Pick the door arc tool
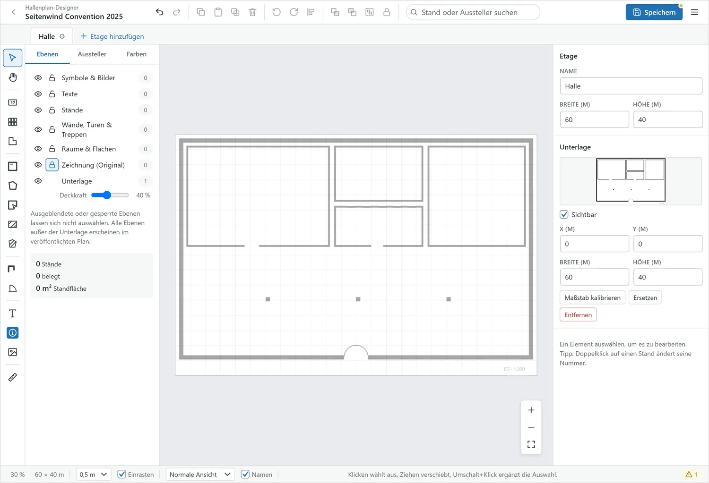Screen dimensions: 709x483 13,288
